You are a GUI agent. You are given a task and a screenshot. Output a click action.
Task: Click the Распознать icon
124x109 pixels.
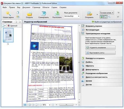pyautogui.click(x=57, y=14)
